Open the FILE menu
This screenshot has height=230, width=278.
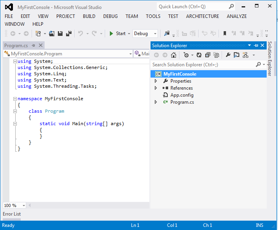pyautogui.click(x=9, y=16)
